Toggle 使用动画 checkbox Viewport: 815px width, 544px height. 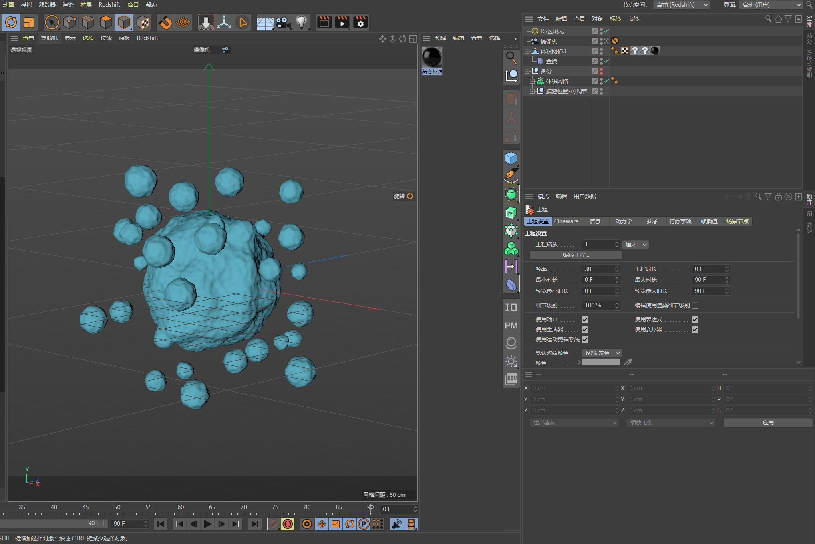[585, 319]
